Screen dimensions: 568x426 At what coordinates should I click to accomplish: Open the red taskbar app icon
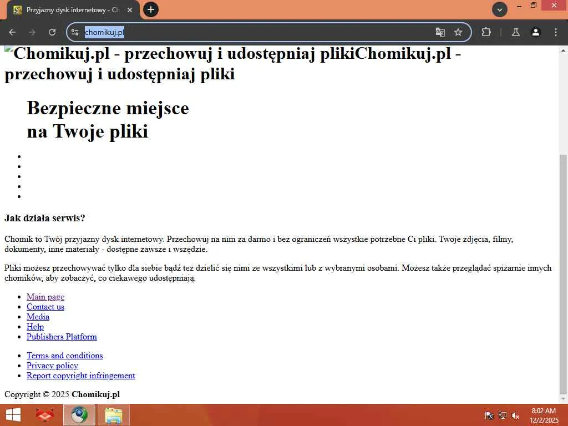[45, 415]
